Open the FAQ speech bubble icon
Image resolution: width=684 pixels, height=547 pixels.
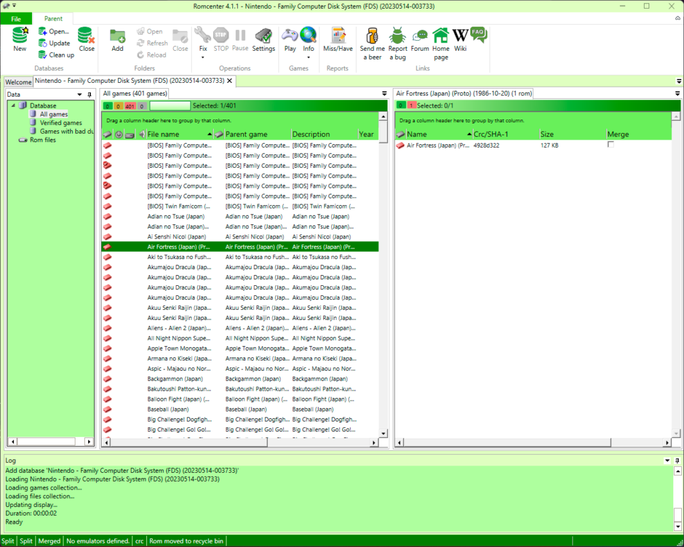tap(478, 35)
